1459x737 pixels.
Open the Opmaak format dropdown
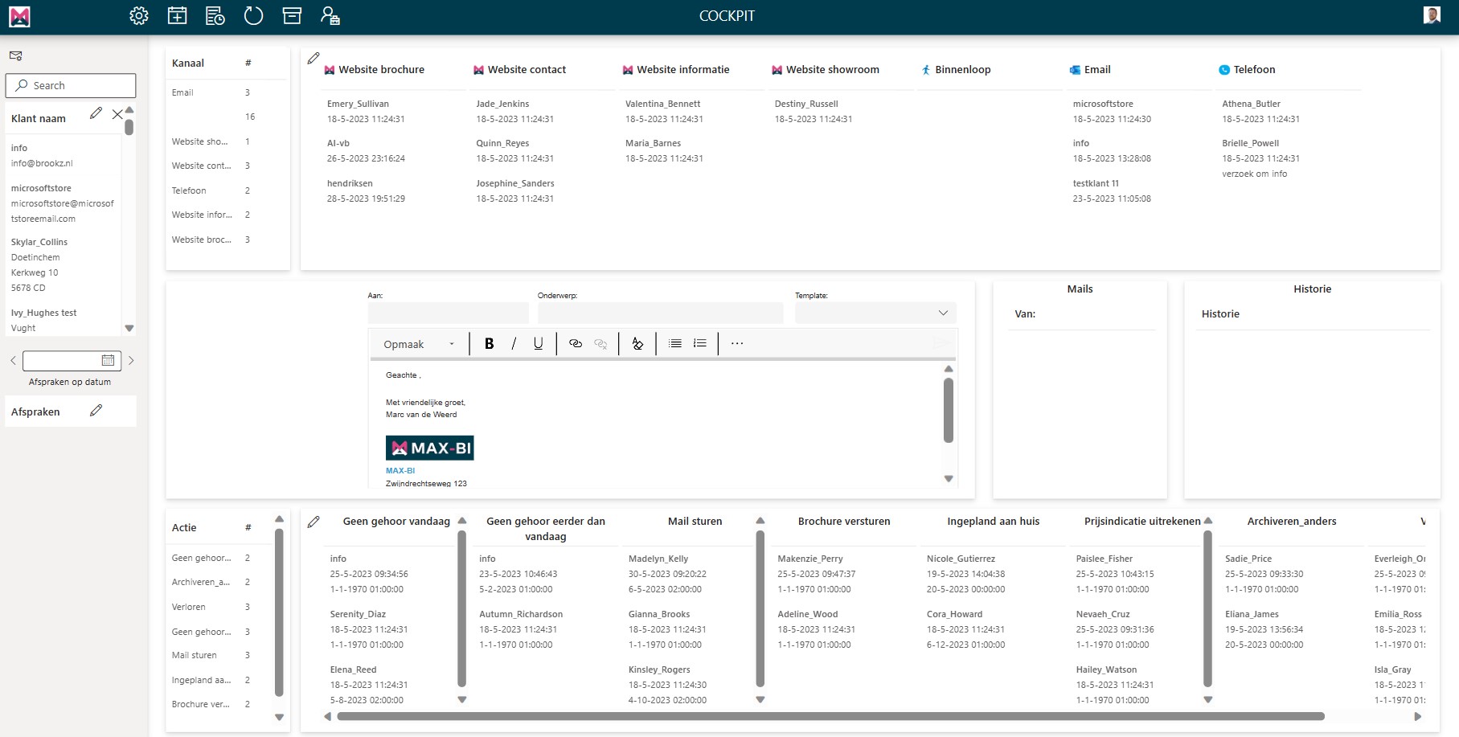418,344
